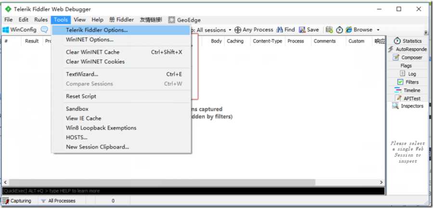Select Win8 Loopback Exemptions
The image size is (433, 208).
tap(121, 128)
